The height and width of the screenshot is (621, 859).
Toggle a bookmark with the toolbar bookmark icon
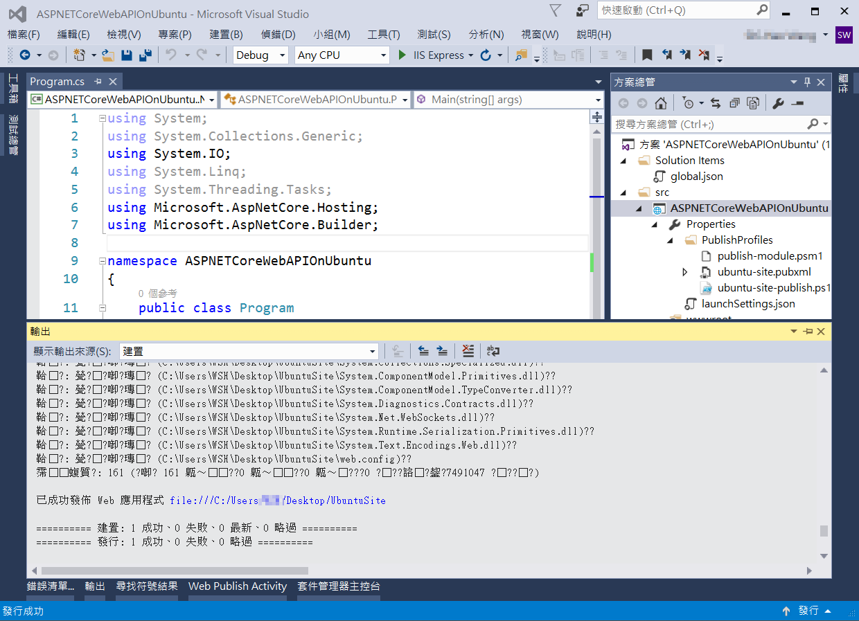[647, 55]
